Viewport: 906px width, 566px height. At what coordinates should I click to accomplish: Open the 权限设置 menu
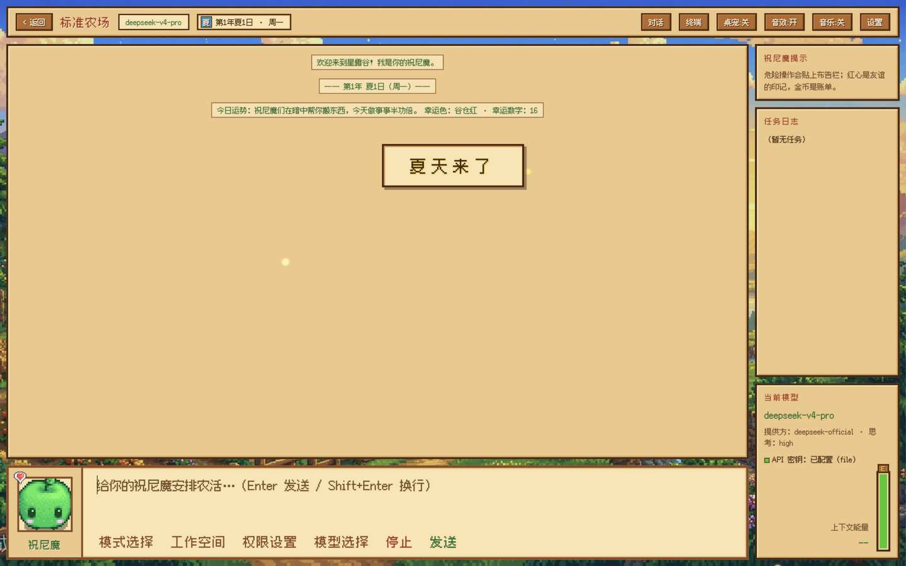pos(269,542)
